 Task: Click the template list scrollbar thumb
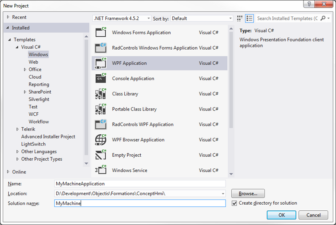click(x=231, y=80)
